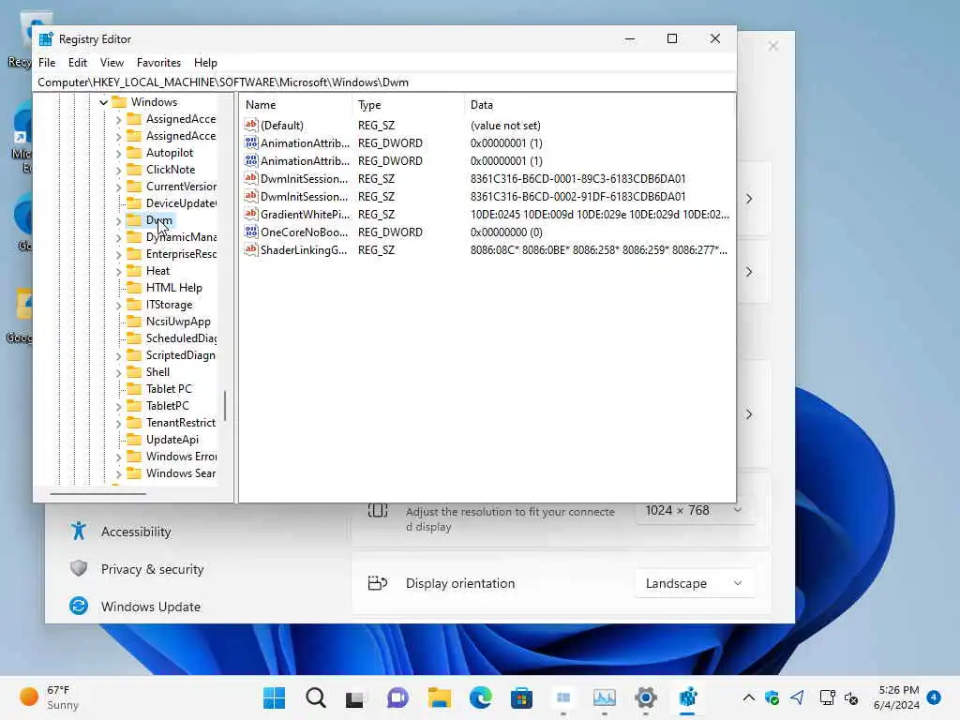Image resolution: width=960 pixels, height=720 pixels.
Task: Select the ShaderLinkingG... string icon
Action: (251, 249)
